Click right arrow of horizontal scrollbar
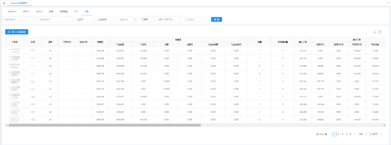Screen dimensions: 391x145 click(383, 125)
